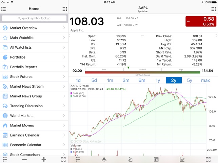Image resolution: width=218 pixels, height=163 pixels.
Task: Tap the chart settings icon in bottom toolbar
Action: pos(182,159)
